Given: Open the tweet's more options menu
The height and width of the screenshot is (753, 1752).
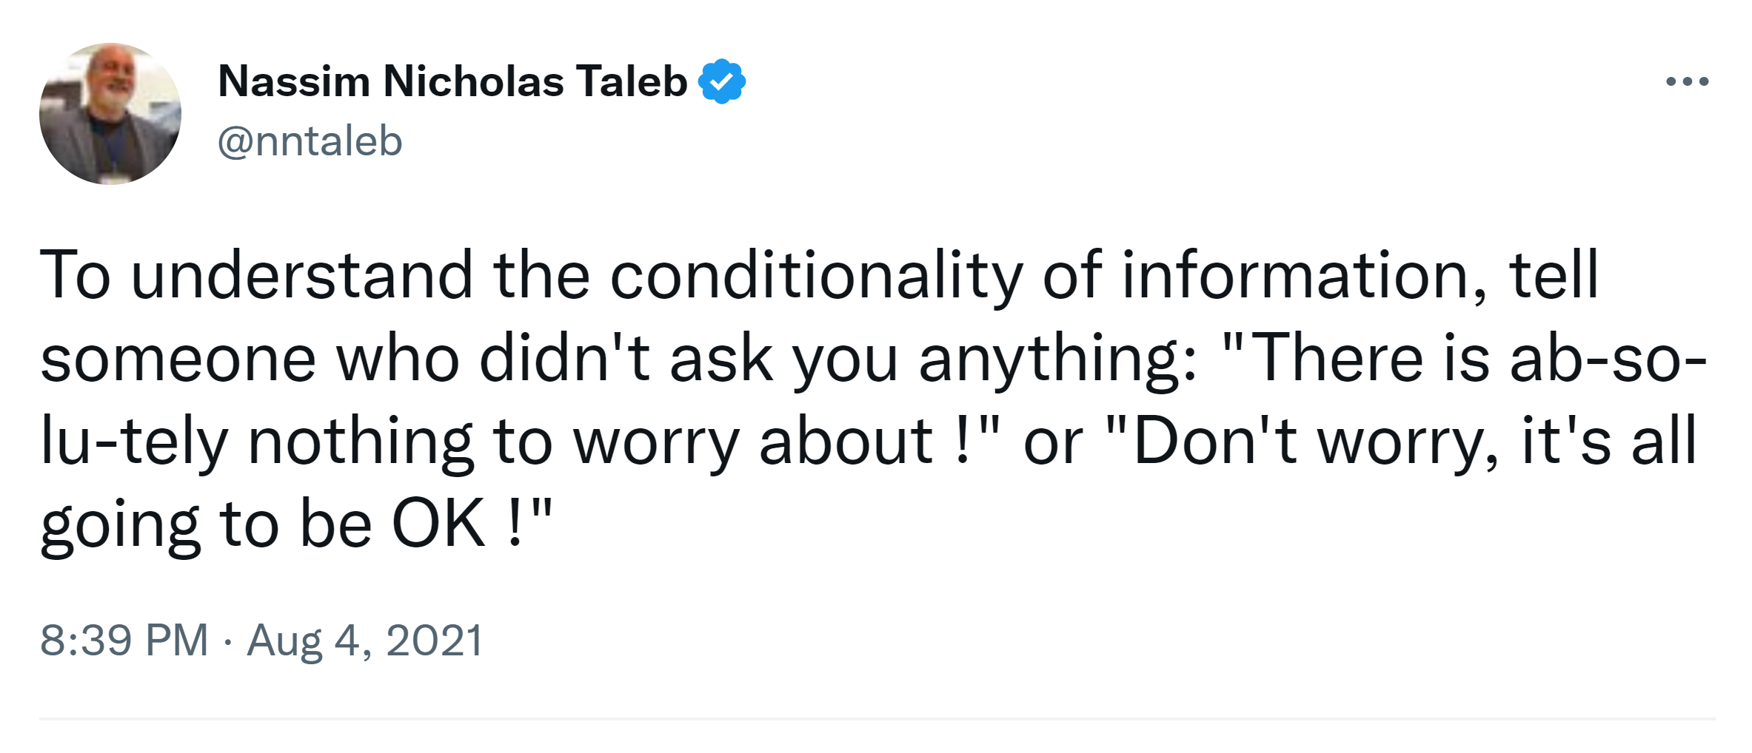Looking at the screenshot, I should 1687,81.
